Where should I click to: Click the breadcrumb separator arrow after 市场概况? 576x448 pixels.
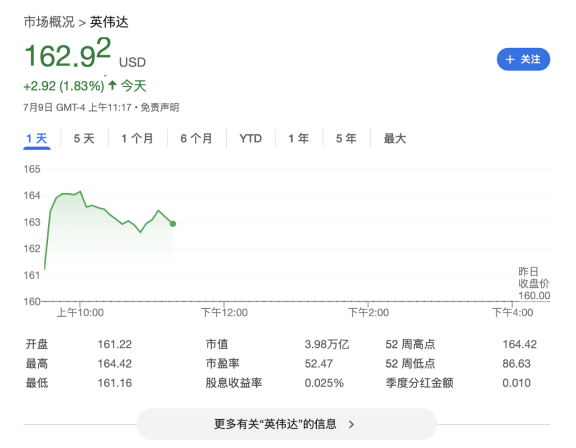coord(82,22)
